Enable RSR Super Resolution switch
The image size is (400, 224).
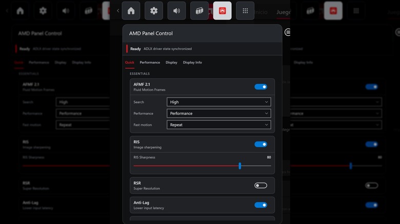[261, 186]
